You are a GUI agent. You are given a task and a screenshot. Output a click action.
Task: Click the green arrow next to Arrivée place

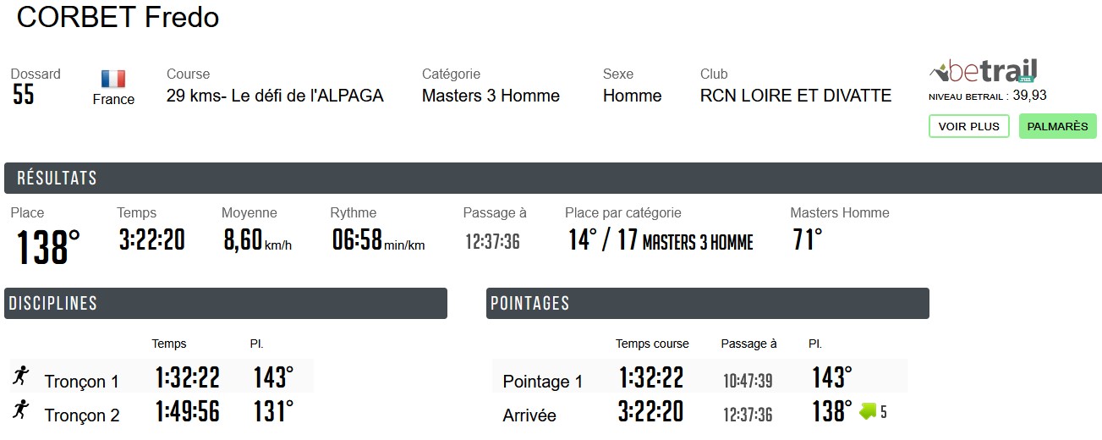[x=869, y=411]
